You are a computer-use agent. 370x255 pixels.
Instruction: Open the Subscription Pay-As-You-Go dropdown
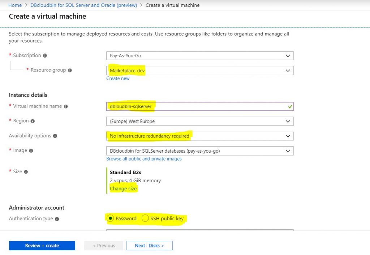[200, 56]
